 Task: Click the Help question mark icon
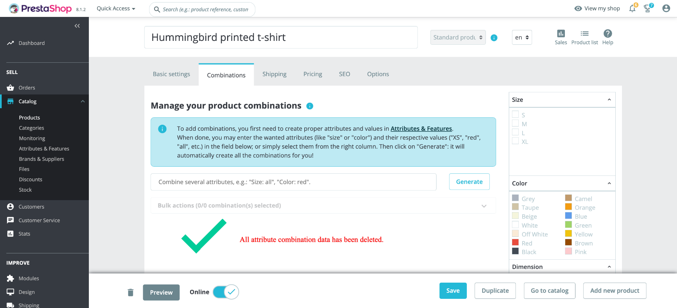click(608, 34)
